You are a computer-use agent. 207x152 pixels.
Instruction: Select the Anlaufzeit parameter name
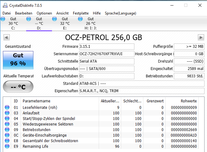pos(31,113)
